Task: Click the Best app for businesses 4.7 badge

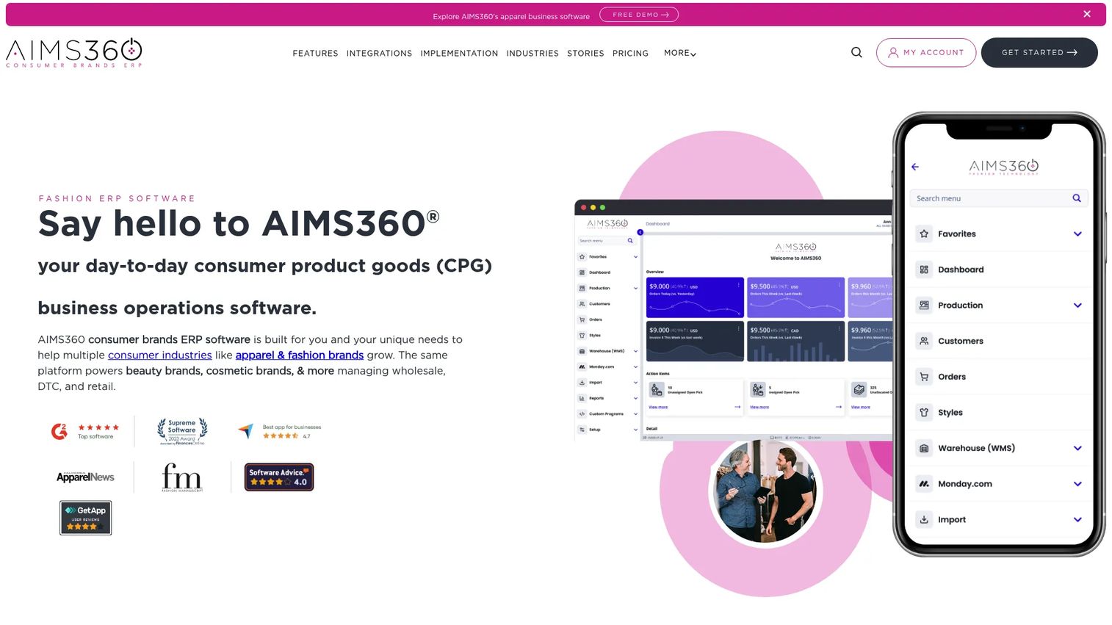Action: click(x=280, y=432)
